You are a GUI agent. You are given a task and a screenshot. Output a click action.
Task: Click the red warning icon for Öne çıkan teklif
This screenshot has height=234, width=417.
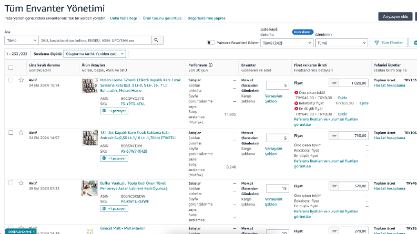point(296,92)
